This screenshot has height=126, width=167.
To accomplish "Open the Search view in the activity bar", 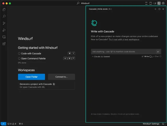I will [4, 16].
